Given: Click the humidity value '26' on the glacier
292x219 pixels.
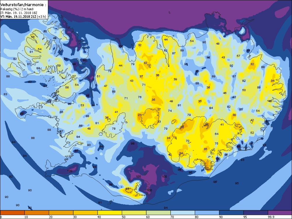Looking at the screenshot, I should click(182, 127).
